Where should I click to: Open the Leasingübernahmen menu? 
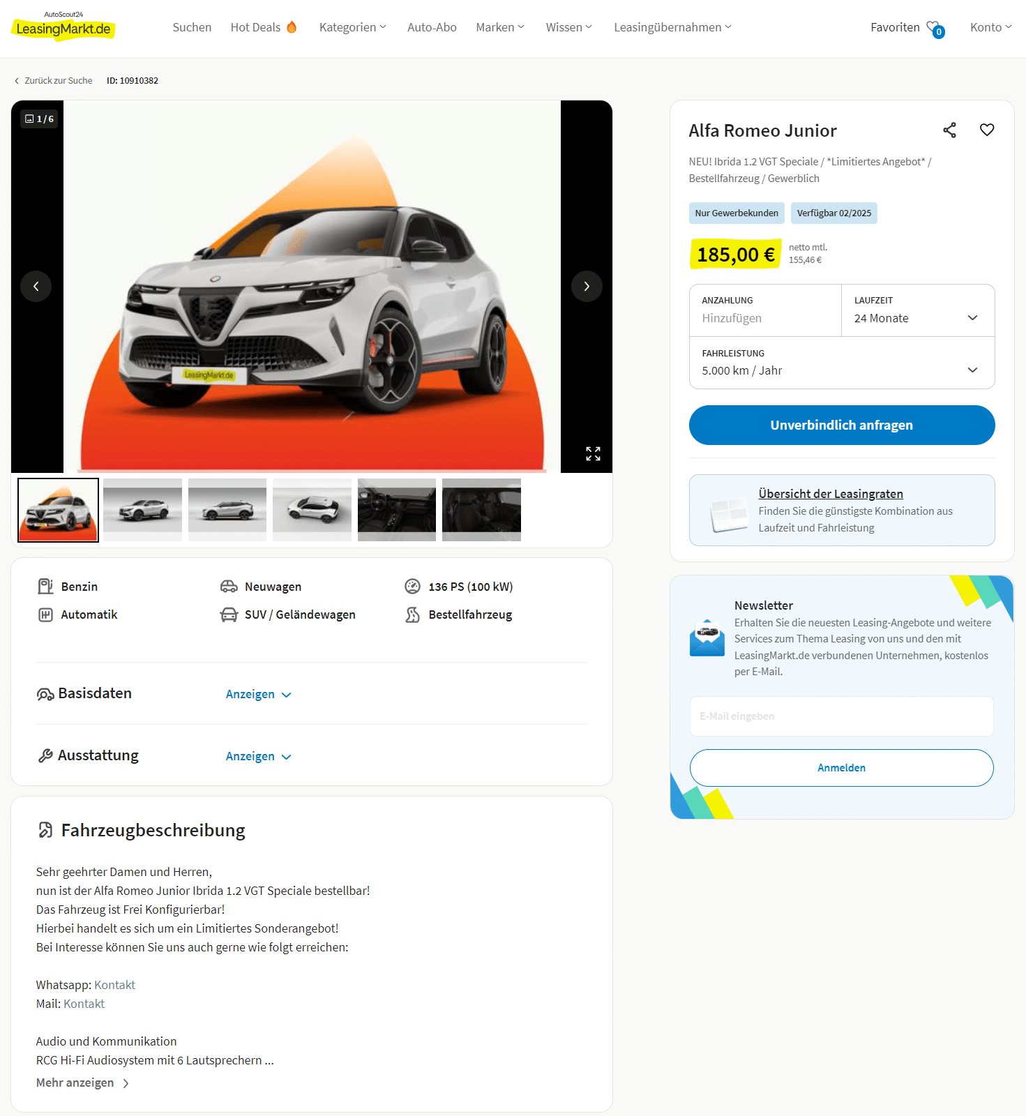pos(672,27)
